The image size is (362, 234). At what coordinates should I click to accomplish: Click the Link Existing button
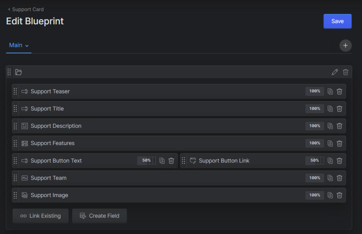tap(40, 216)
